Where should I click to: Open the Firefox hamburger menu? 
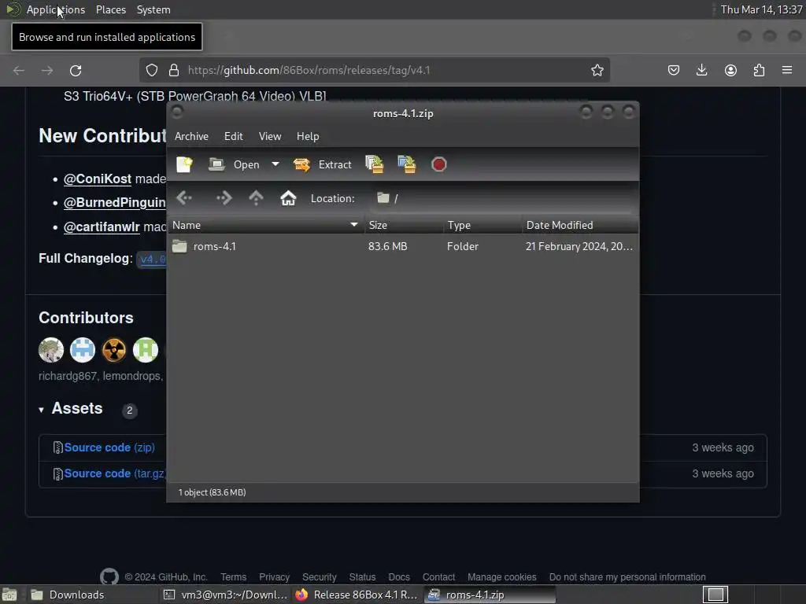787,70
